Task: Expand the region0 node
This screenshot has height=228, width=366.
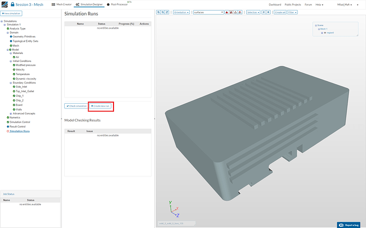Action: (322, 33)
